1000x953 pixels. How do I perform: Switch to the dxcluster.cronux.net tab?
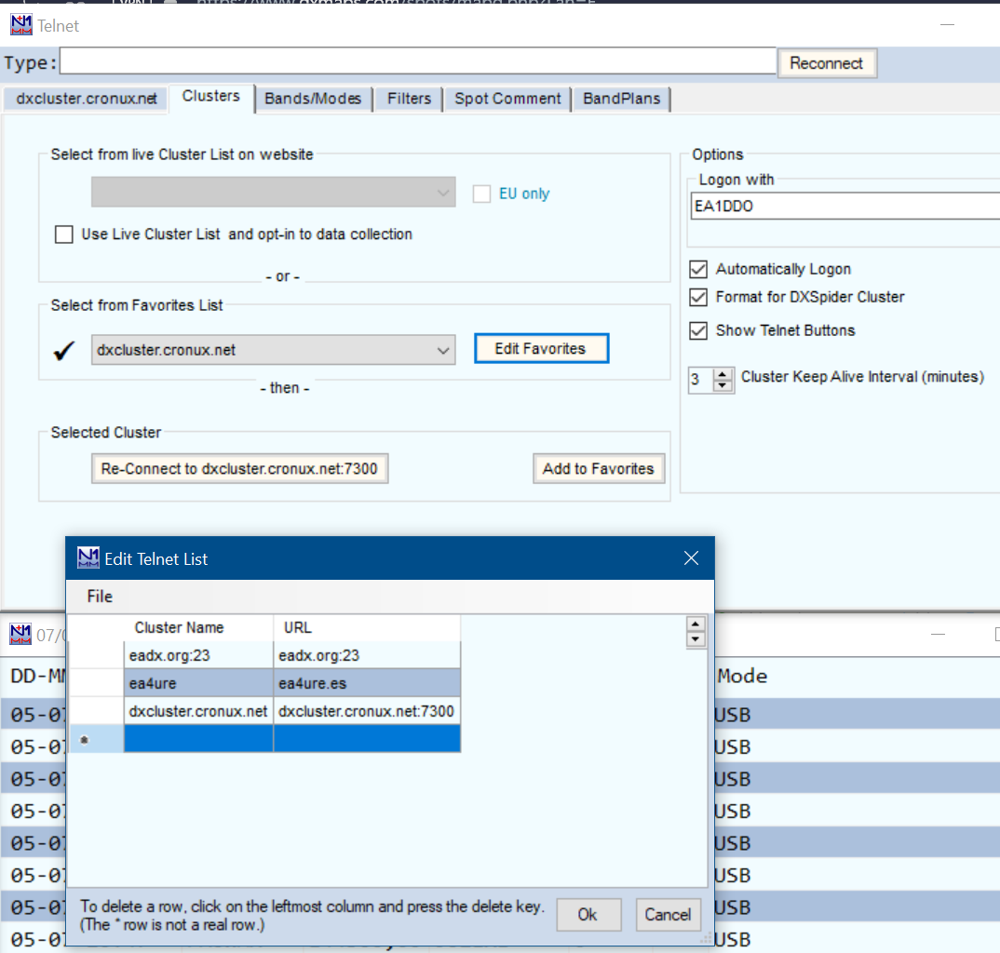pyautogui.click(x=86, y=99)
